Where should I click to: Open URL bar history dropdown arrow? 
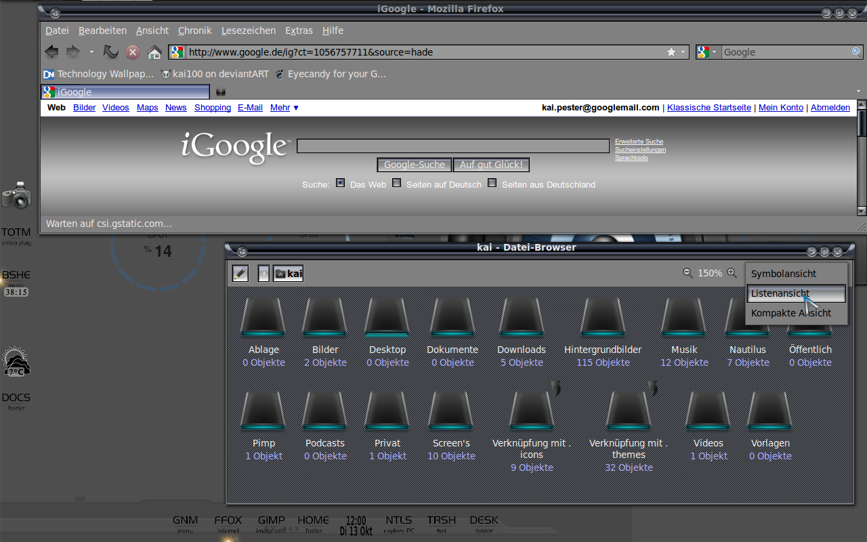[x=683, y=52]
